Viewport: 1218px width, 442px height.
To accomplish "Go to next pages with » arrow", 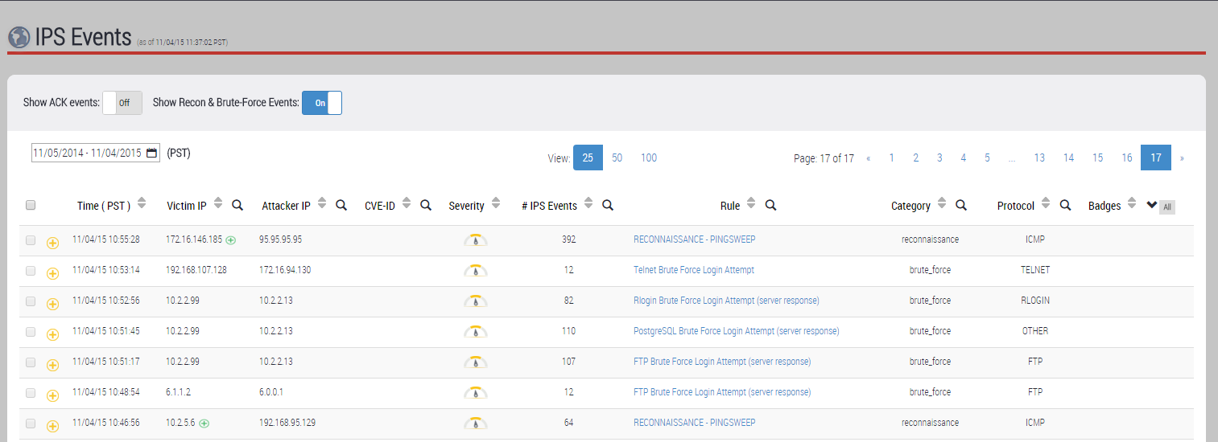I will (1182, 158).
